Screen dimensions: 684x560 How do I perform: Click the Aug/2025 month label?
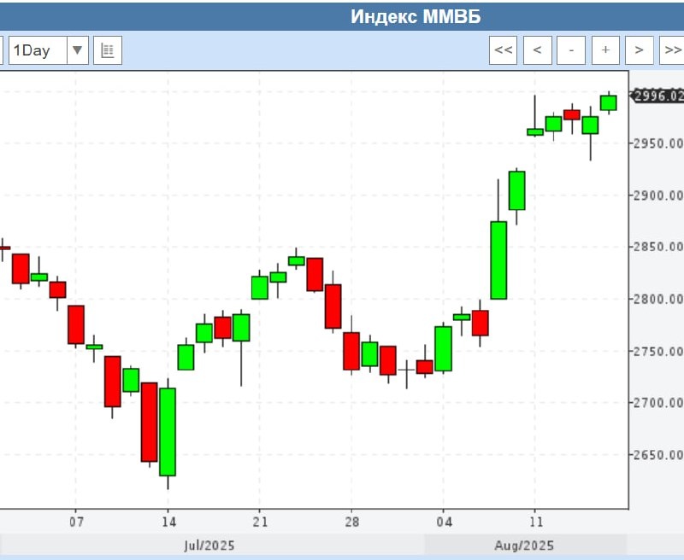pos(524,545)
